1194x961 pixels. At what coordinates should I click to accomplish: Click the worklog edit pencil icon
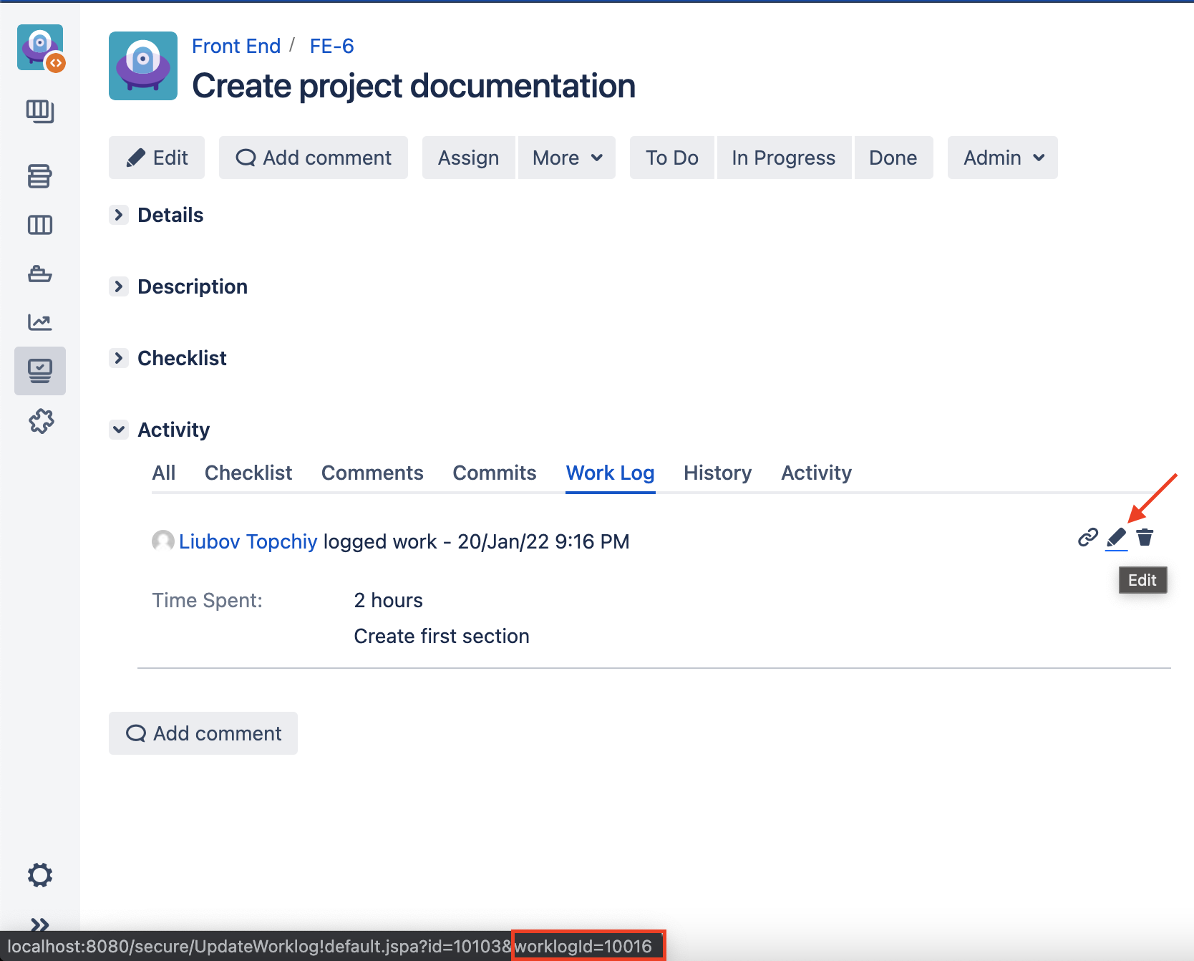coord(1116,538)
